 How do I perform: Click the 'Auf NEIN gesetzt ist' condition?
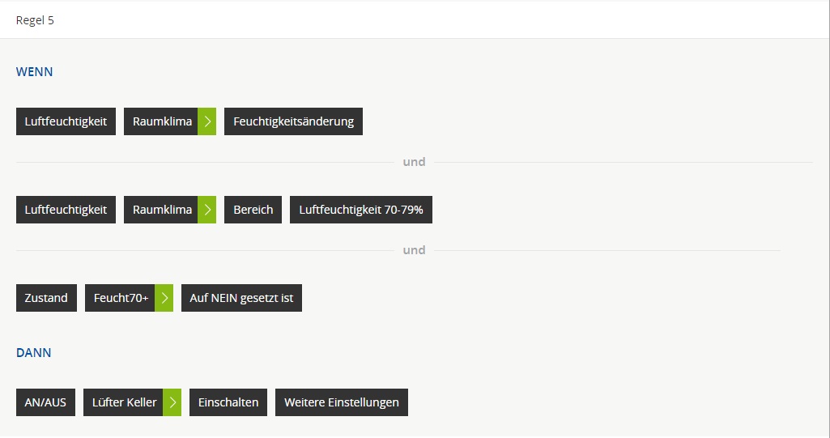coord(241,298)
